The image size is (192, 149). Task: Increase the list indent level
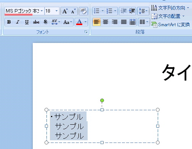(132, 11)
